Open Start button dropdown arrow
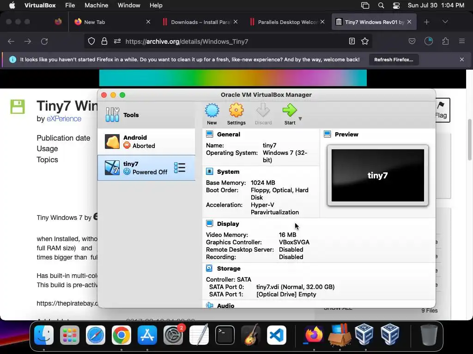The width and height of the screenshot is (473, 354). pyautogui.click(x=300, y=118)
